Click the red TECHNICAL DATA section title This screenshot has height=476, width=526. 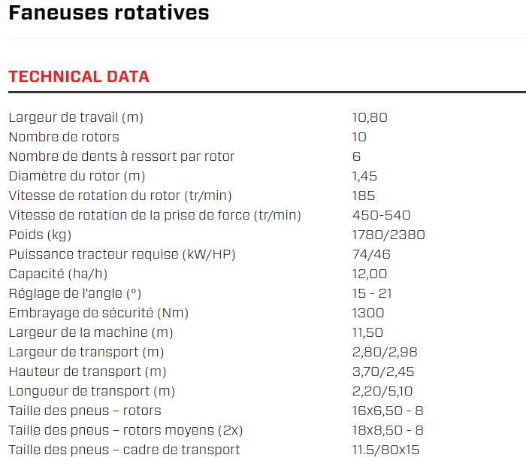pyautogui.click(x=79, y=77)
